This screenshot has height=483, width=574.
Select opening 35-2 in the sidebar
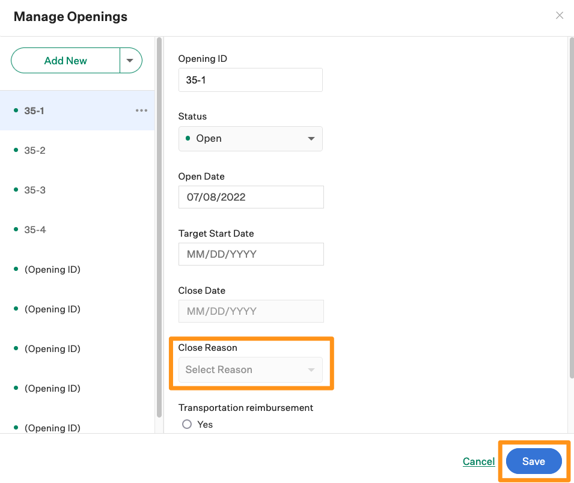pyautogui.click(x=34, y=150)
